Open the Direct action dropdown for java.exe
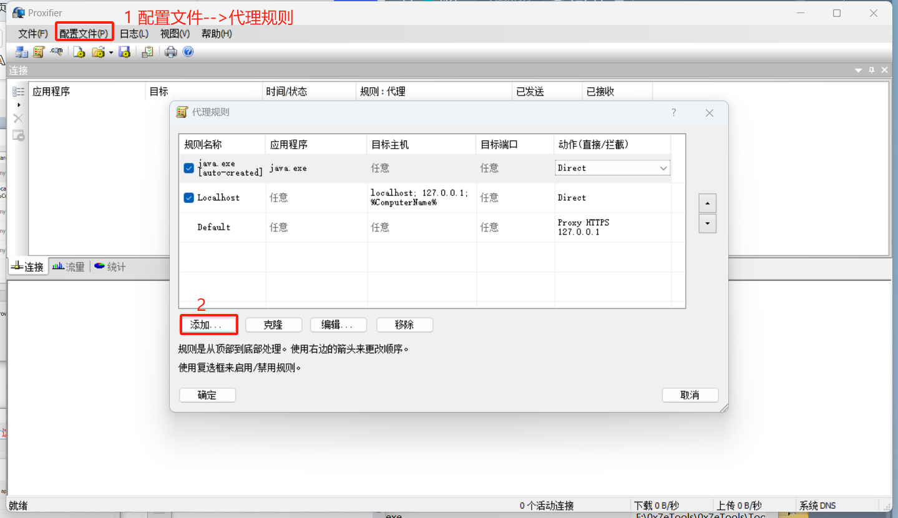 (663, 167)
